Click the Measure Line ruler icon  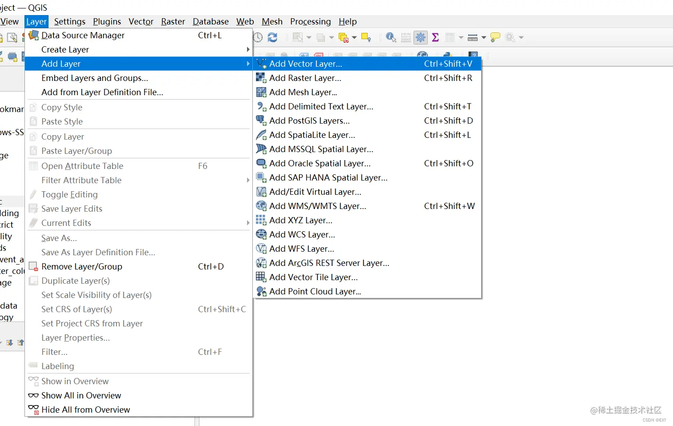point(473,38)
